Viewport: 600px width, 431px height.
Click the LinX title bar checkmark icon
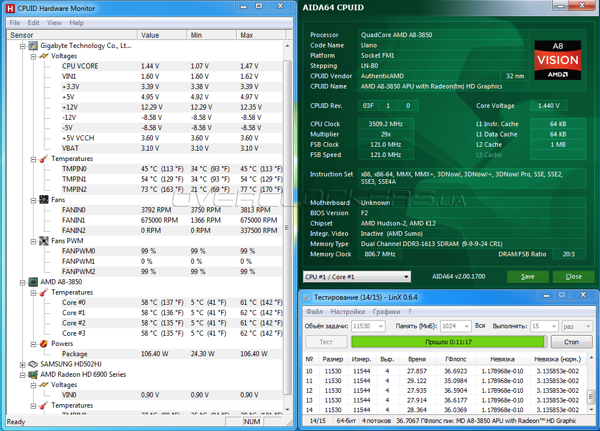point(306,297)
